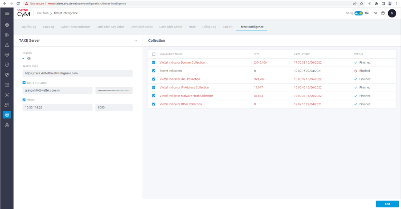This screenshot has height=209, width=401.
Task: Uncheck the Authentication checkbox
Action: [x=24, y=83]
